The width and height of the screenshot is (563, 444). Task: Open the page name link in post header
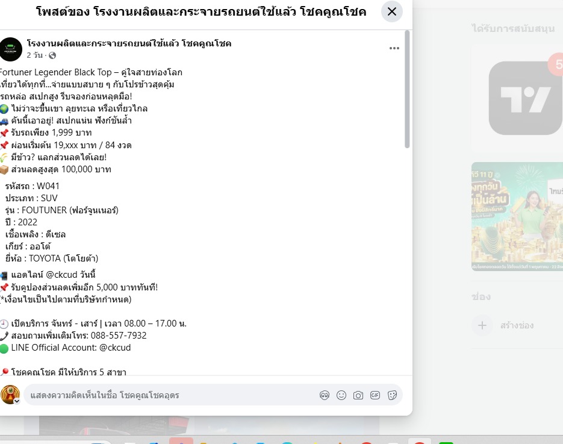pyautogui.click(x=129, y=43)
